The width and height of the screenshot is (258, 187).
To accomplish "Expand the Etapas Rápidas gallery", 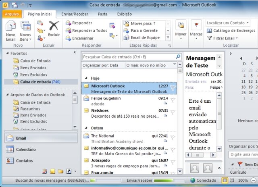I will tap(168, 37).
